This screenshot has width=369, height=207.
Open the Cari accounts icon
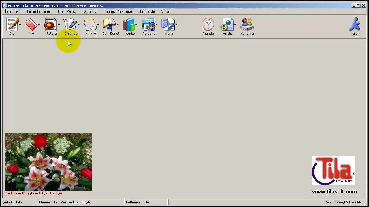pos(31,25)
